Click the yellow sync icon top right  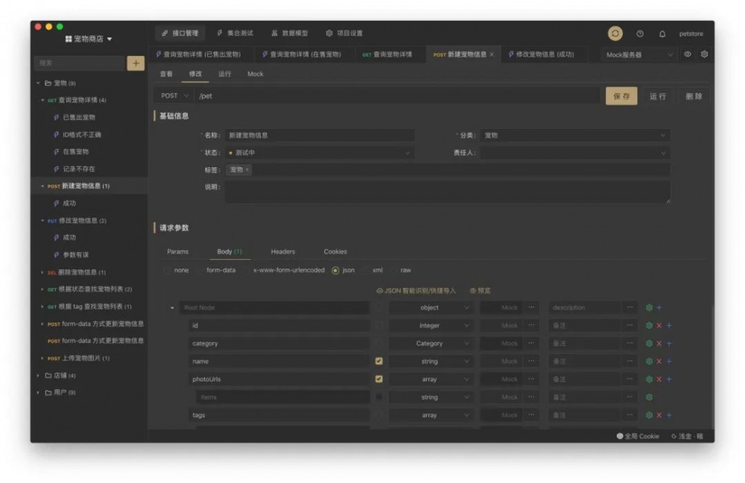(x=616, y=33)
